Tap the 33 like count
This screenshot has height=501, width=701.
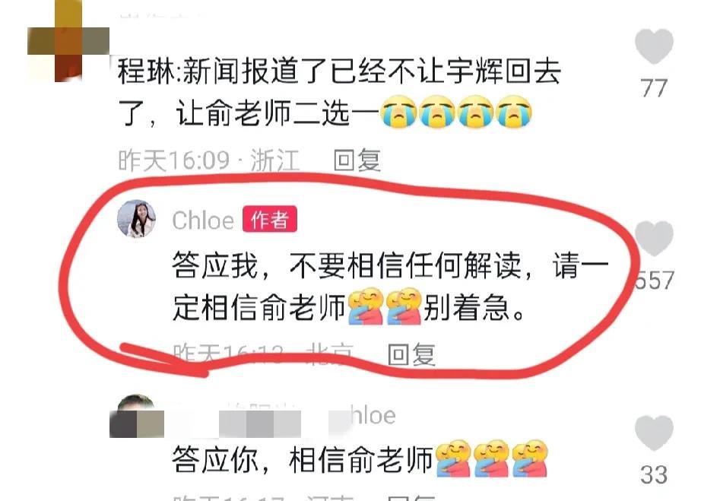[x=654, y=474]
